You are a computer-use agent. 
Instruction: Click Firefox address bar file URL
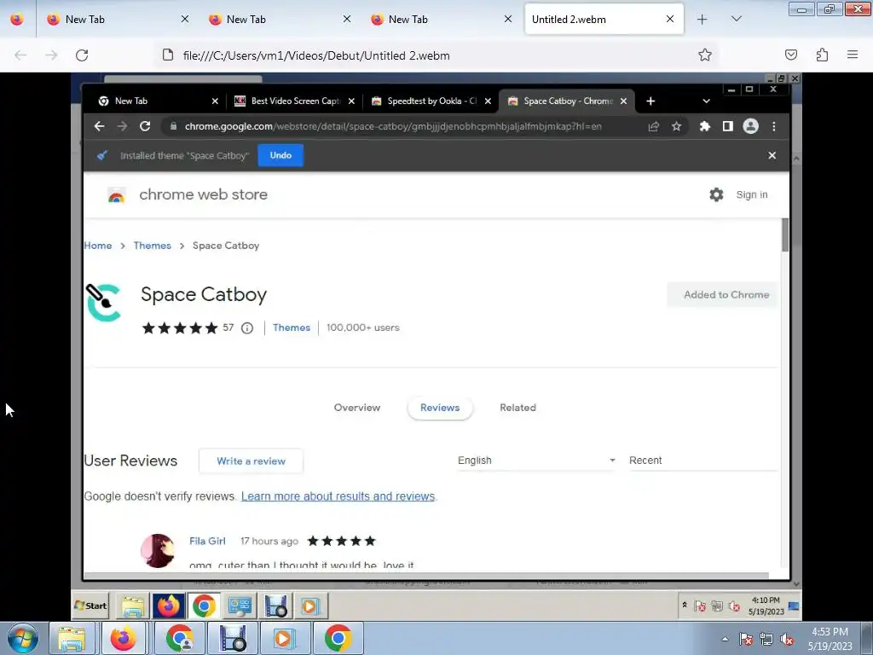coord(316,55)
